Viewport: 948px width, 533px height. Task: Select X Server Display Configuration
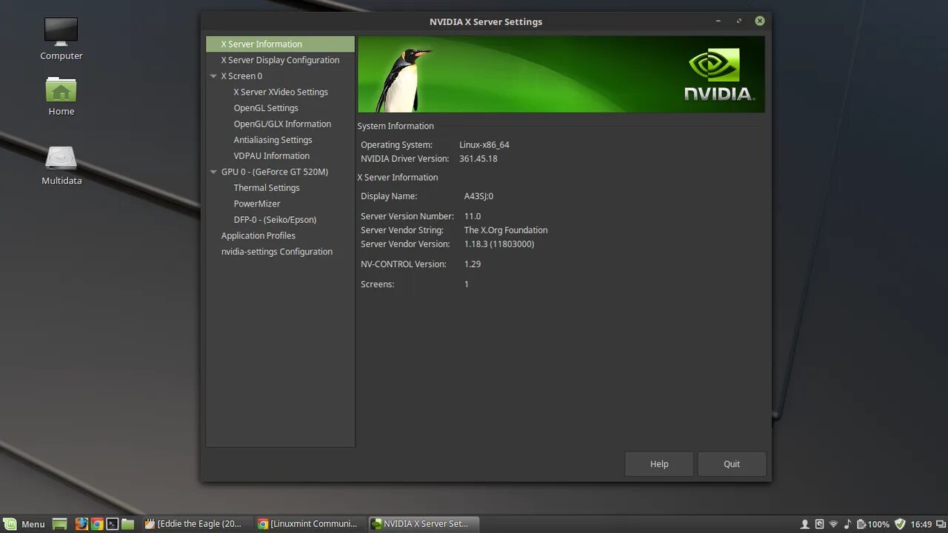tap(280, 60)
